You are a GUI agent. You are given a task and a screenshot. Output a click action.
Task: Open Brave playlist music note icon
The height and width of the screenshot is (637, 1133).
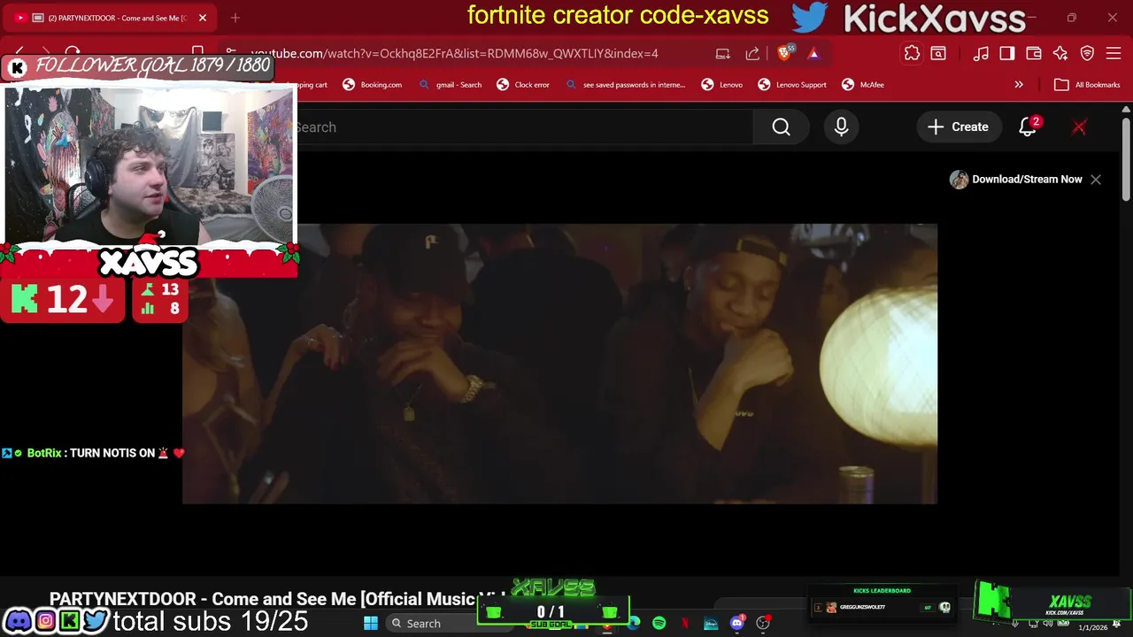coord(981,54)
